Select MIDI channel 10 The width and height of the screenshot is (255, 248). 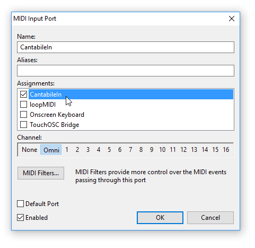tap(162, 150)
